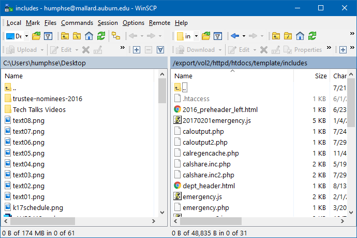
Task: Expand remote Edit dropdown arrow
Action: pos(255,50)
